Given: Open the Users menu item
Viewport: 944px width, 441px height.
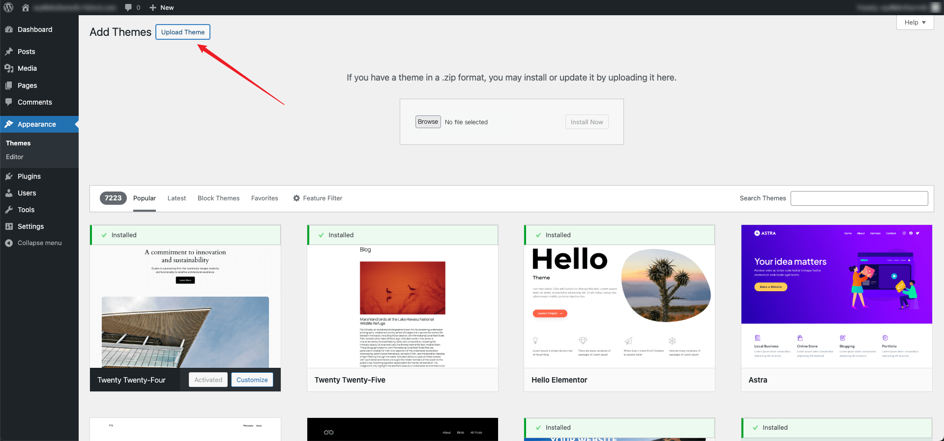Looking at the screenshot, I should click(27, 193).
